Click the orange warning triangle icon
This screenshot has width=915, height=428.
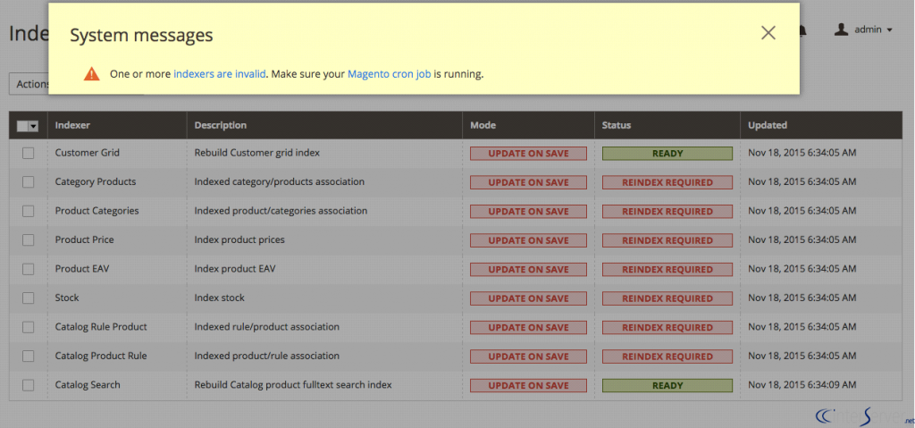[91, 74]
